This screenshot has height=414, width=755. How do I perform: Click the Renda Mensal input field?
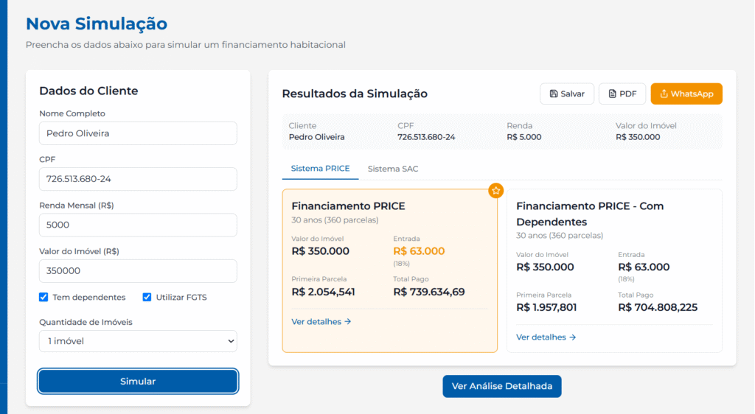tap(138, 225)
